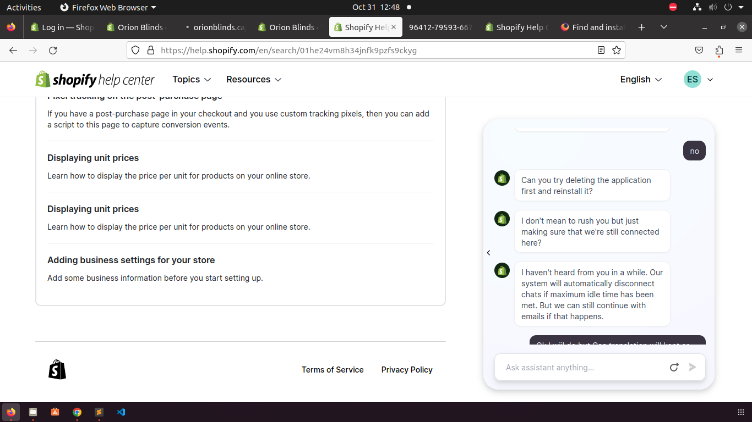The image size is (752, 422).
Task: Switch to the orionblinds.ca tab
Action: (x=214, y=27)
